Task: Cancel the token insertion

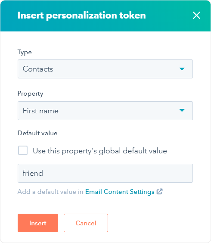Action: coord(86,223)
